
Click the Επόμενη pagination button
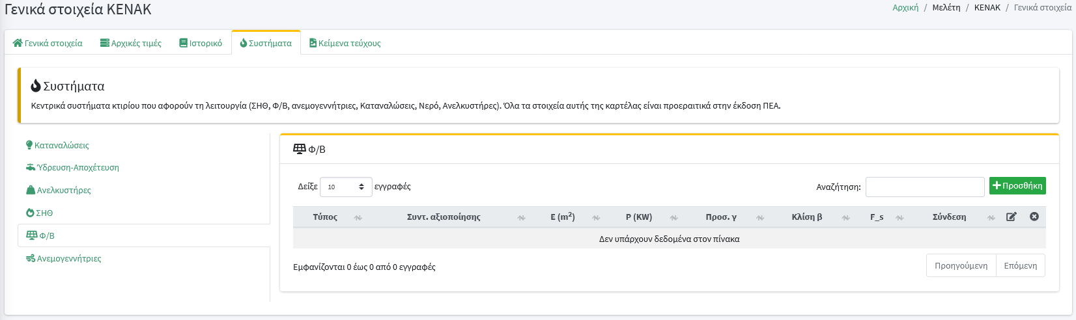pos(1020,265)
